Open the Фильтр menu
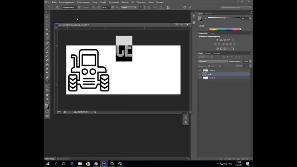Screen dimensions: 297x167 point(125,2)
